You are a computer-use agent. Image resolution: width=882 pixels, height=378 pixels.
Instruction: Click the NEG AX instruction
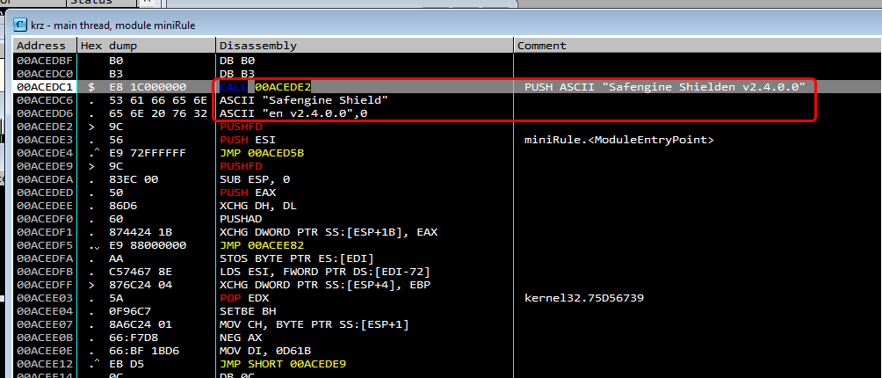point(241,338)
